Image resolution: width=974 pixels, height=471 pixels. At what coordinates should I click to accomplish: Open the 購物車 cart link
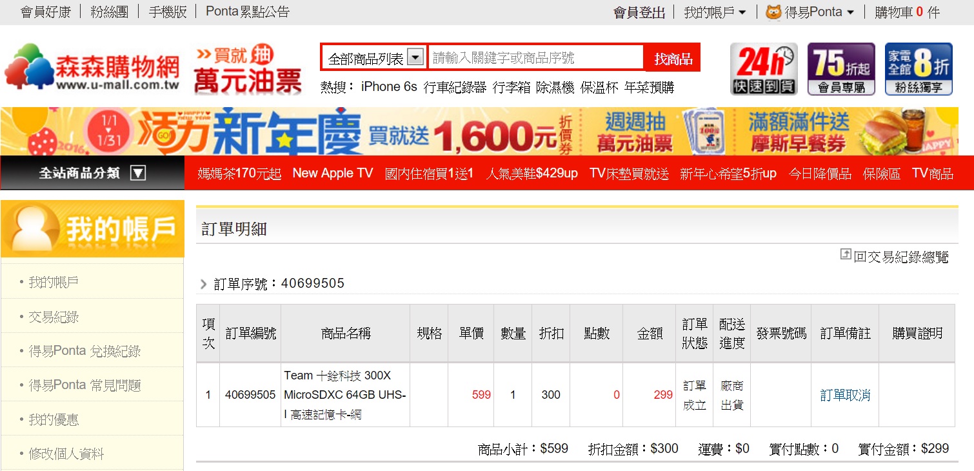point(908,12)
